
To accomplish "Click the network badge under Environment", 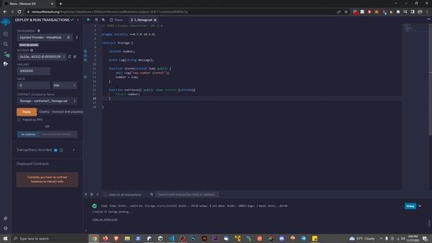I will (x=28, y=45).
